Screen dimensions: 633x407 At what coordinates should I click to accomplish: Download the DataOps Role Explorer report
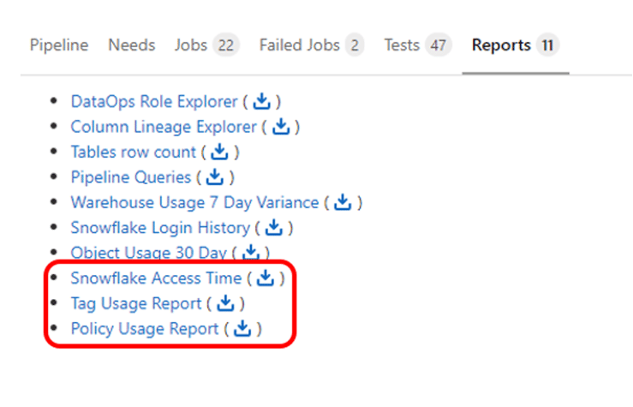click(261, 101)
